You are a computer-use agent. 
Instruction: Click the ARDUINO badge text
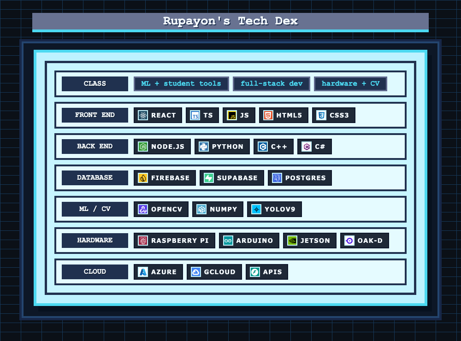(x=254, y=241)
